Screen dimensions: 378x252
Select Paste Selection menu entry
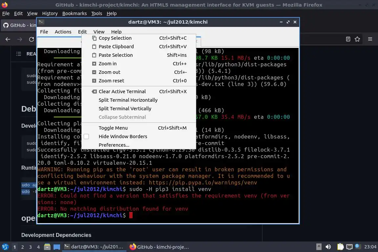139,55
